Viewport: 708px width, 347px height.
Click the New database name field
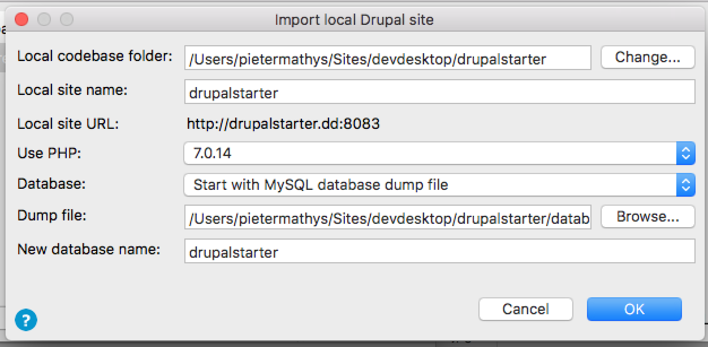(439, 251)
